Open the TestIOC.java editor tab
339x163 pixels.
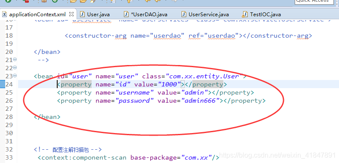[x=265, y=15]
